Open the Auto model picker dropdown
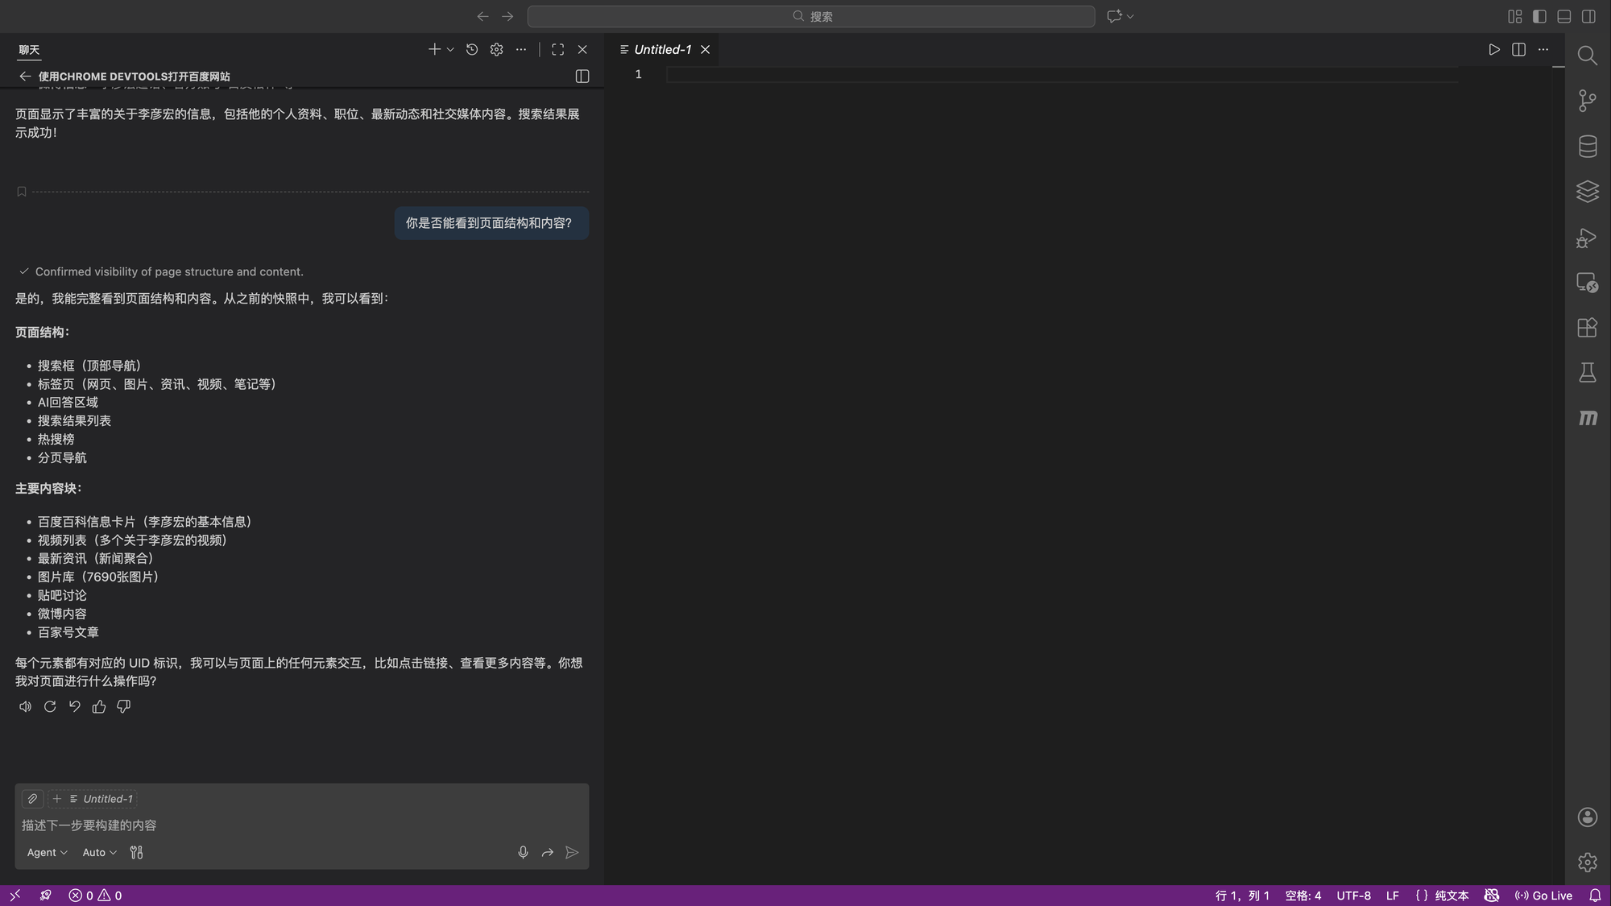The image size is (1611, 906). [99, 852]
